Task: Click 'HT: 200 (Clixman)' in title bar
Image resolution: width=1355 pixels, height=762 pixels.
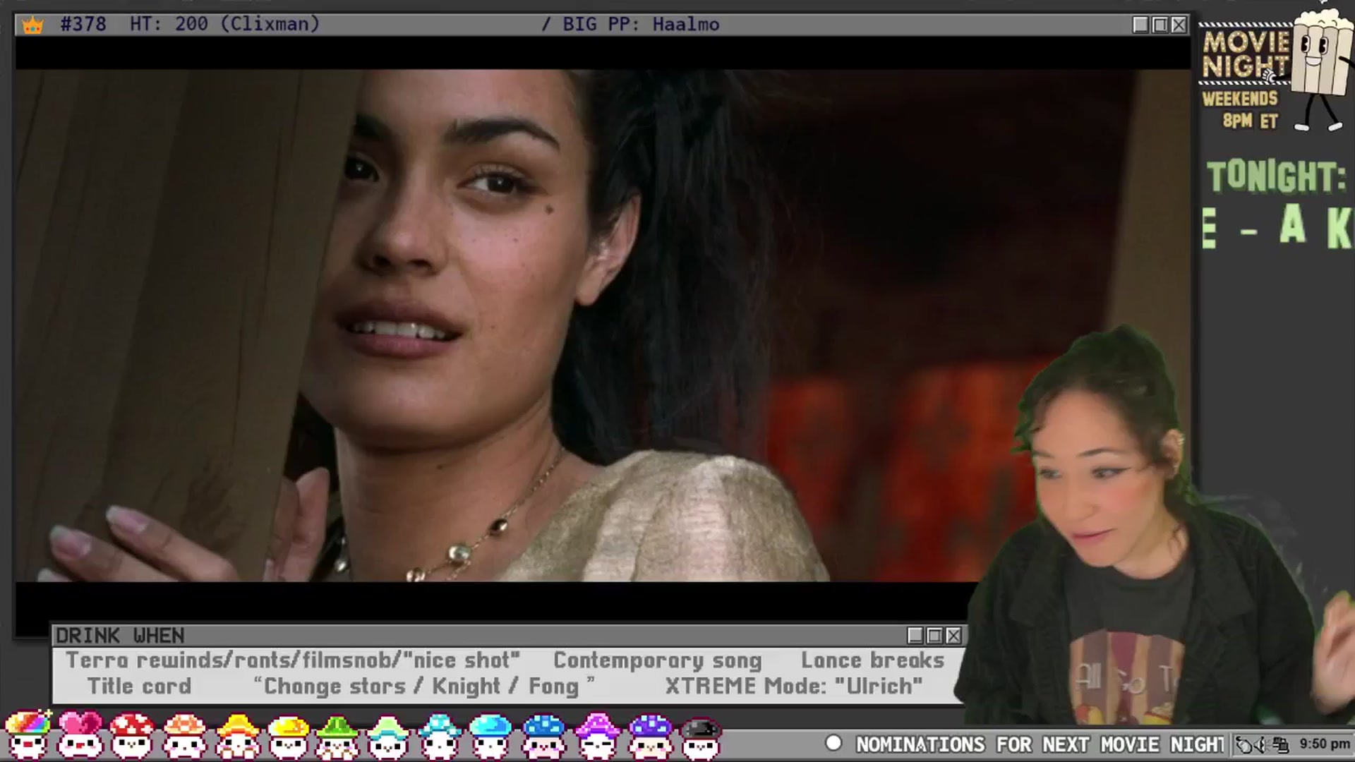Action: pyautogui.click(x=224, y=24)
